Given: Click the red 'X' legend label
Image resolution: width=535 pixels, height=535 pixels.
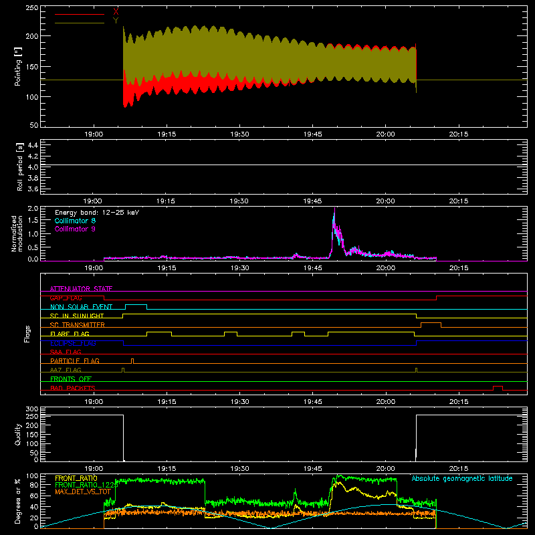Looking at the screenshot, I should pyautogui.click(x=116, y=12).
